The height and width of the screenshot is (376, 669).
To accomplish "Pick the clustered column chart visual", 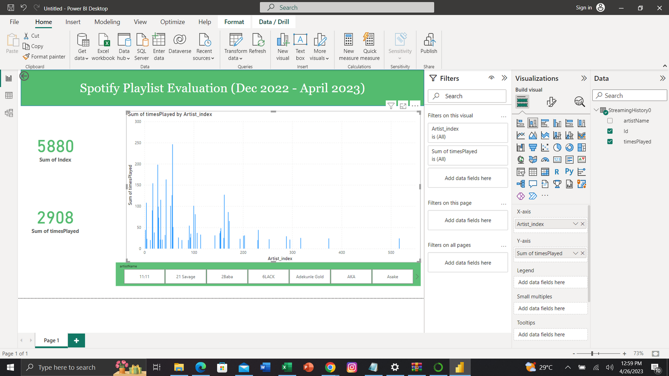I will (557, 123).
